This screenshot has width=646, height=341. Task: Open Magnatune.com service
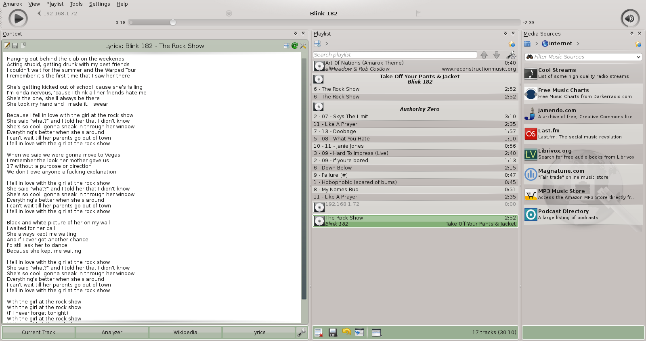coord(583,174)
